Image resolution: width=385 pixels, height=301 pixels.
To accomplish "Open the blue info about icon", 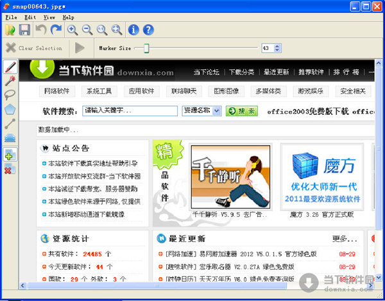I will [133, 30].
